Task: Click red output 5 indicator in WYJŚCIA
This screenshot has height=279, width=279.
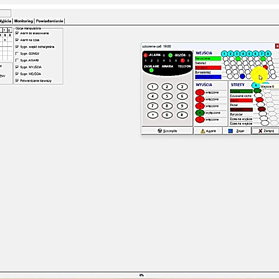Action: click(x=200, y=119)
